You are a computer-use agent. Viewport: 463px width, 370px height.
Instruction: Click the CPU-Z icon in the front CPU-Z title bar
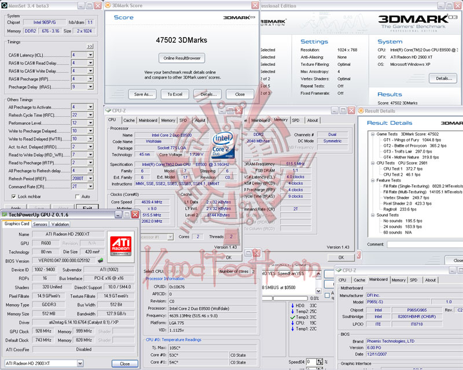pyautogui.click(x=108, y=110)
